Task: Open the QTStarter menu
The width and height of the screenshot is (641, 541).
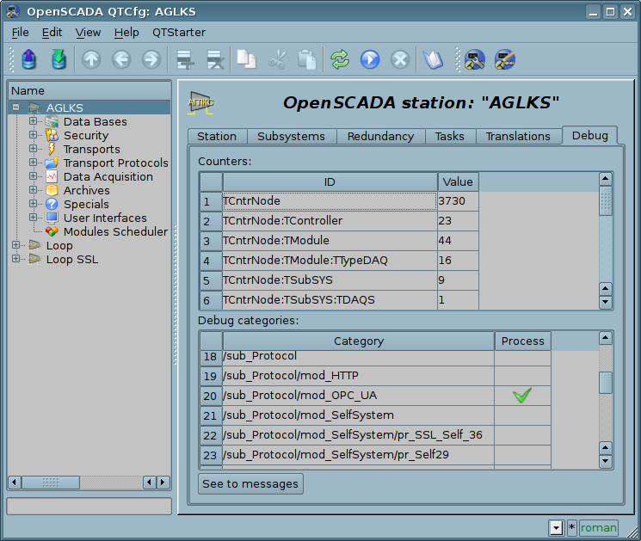Action: coord(179,33)
